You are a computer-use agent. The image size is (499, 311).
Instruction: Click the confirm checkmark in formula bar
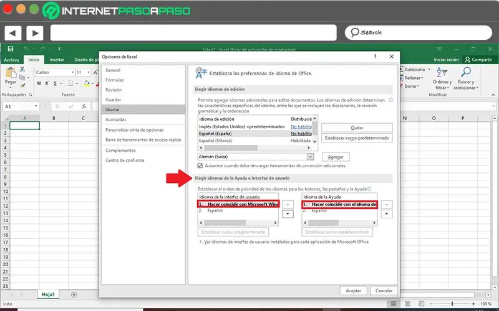(x=70, y=106)
